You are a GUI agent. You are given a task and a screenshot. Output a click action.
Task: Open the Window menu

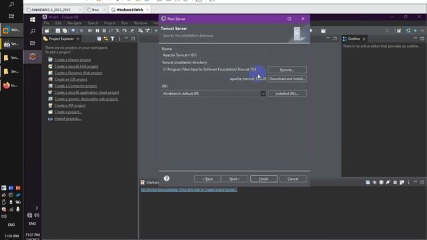tap(141, 23)
